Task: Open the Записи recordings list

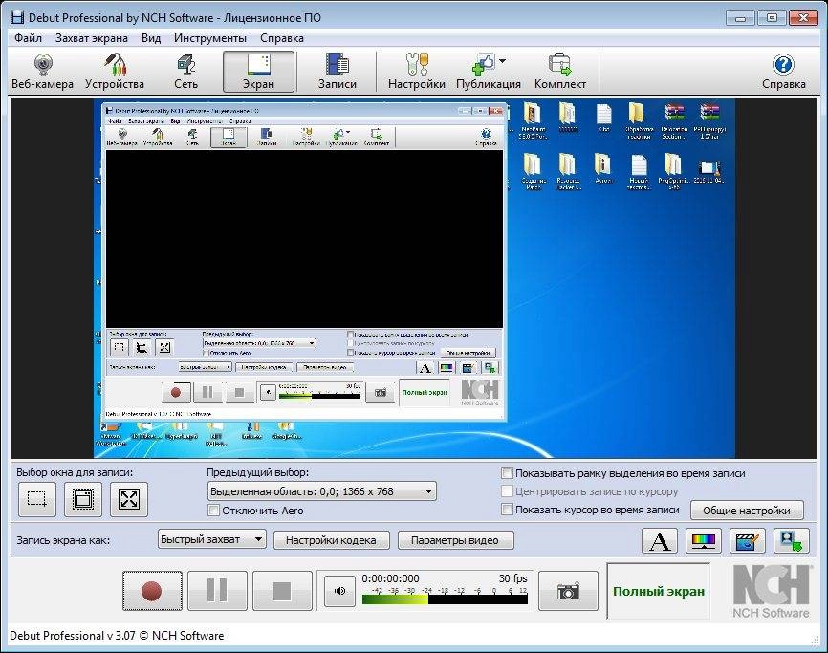Action: click(337, 72)
